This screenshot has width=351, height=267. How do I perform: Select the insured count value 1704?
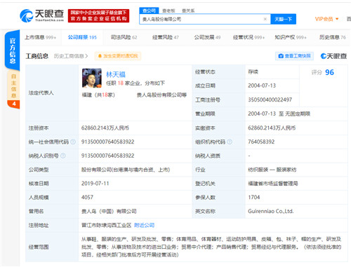coord(254,198)
